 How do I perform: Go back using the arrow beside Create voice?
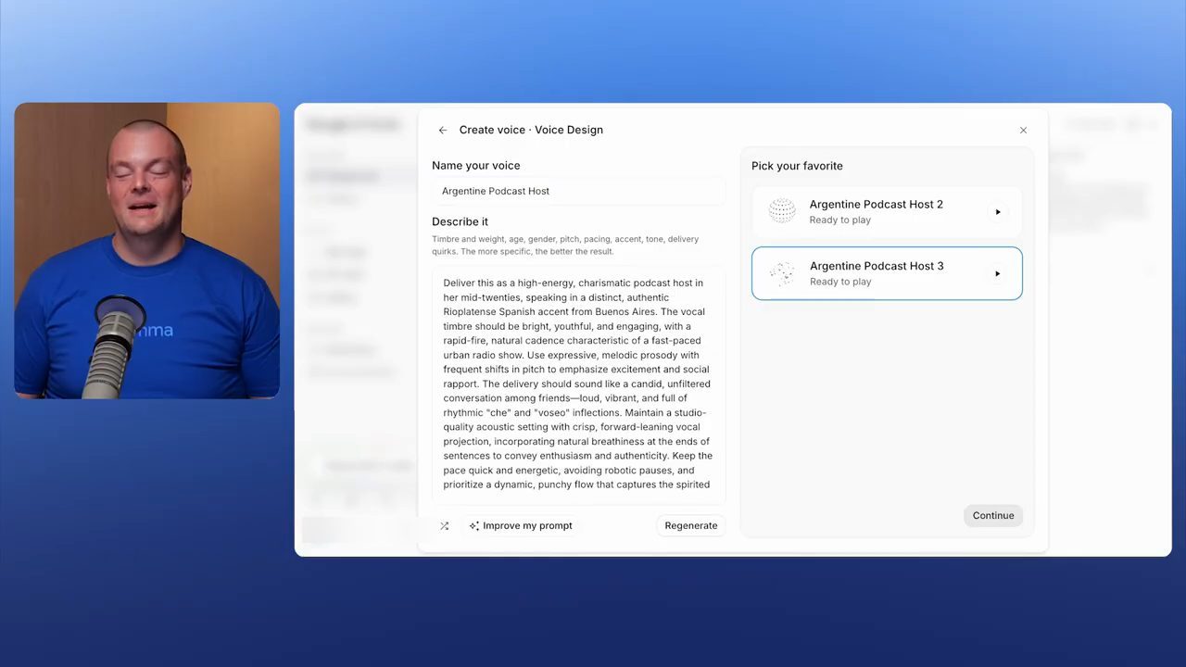443,131
